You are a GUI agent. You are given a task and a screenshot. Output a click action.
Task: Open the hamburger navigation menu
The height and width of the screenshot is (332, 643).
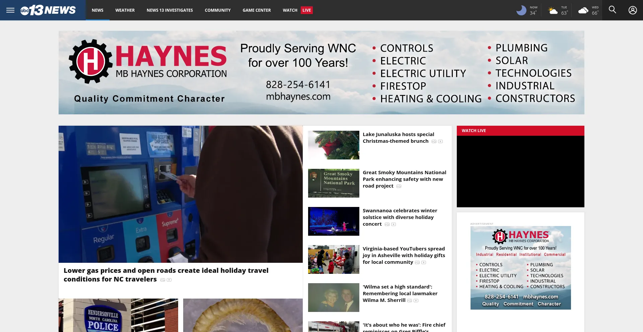(x=10, y=10)
